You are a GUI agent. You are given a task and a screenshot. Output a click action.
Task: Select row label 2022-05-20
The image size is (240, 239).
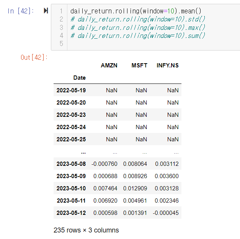tap(71, 103)
